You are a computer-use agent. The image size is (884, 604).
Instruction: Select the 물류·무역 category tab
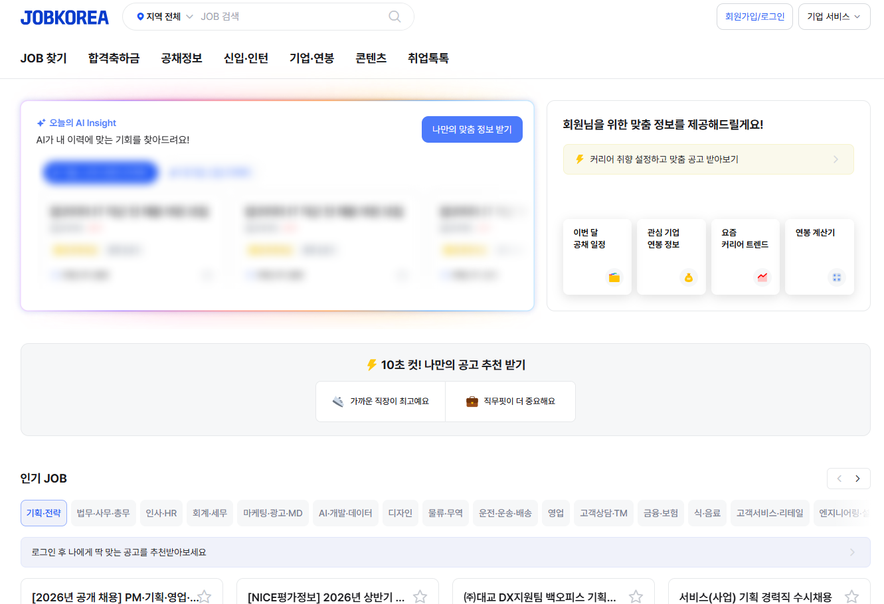pyautogui.click(x=446, y=513)
